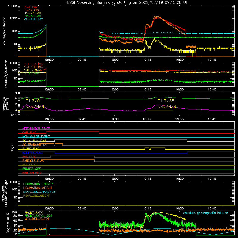Image resolution: width=238 pixels, height=238 pixels.
Task: Click the Absolute geomagnetic latitude label
Action: click(206, 213)
